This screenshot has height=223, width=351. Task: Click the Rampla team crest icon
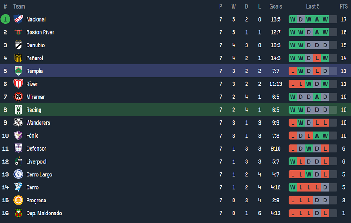pyautogui.click(x=18, y=71)
